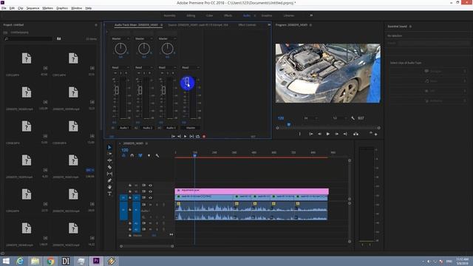The image size is (473, 266).
Task: Select the Type tool
Action: tap(109, 194)
